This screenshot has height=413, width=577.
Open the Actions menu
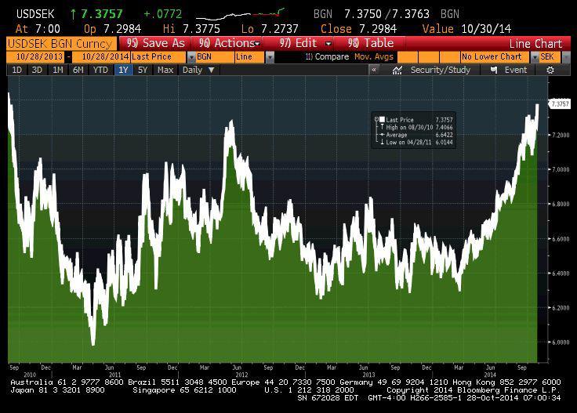point(227,43)
